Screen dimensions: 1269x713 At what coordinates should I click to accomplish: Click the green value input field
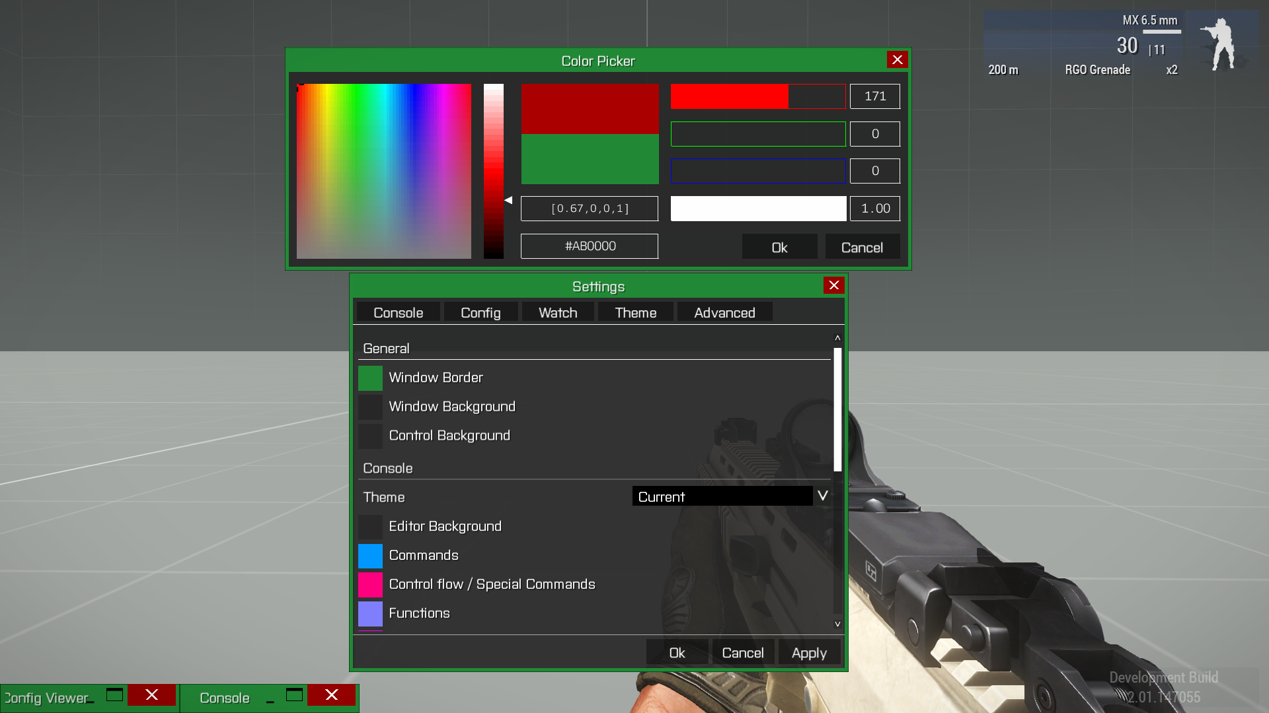tap(875, 134)
